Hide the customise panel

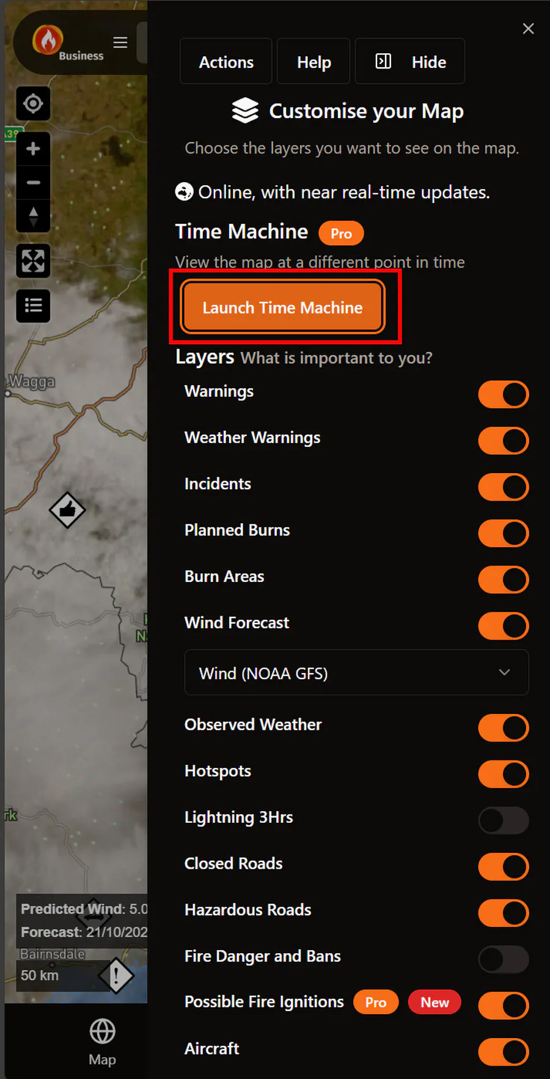(410, 62)
